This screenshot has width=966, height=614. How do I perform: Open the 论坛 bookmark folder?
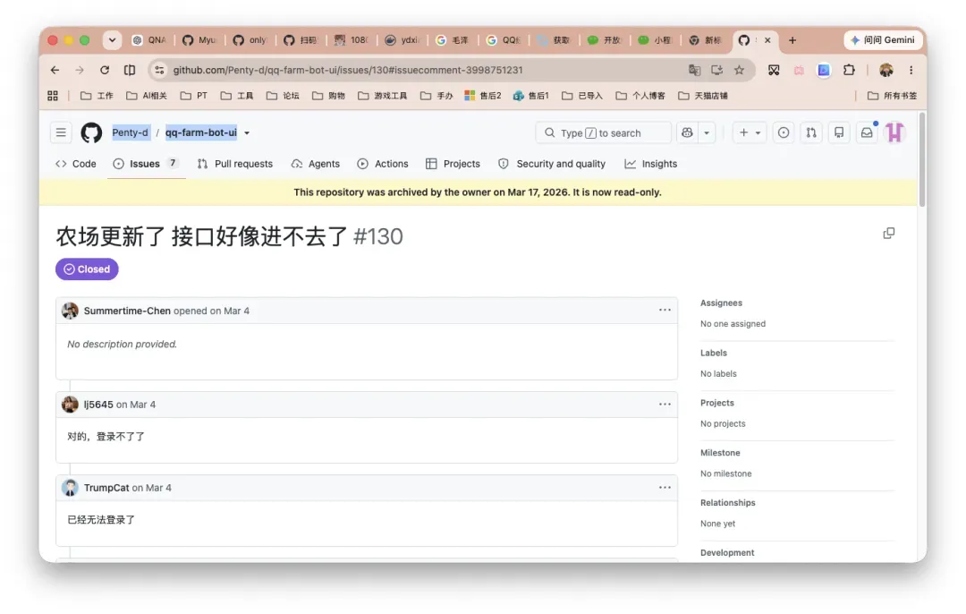pyautogui.click(x=283, y=96)
